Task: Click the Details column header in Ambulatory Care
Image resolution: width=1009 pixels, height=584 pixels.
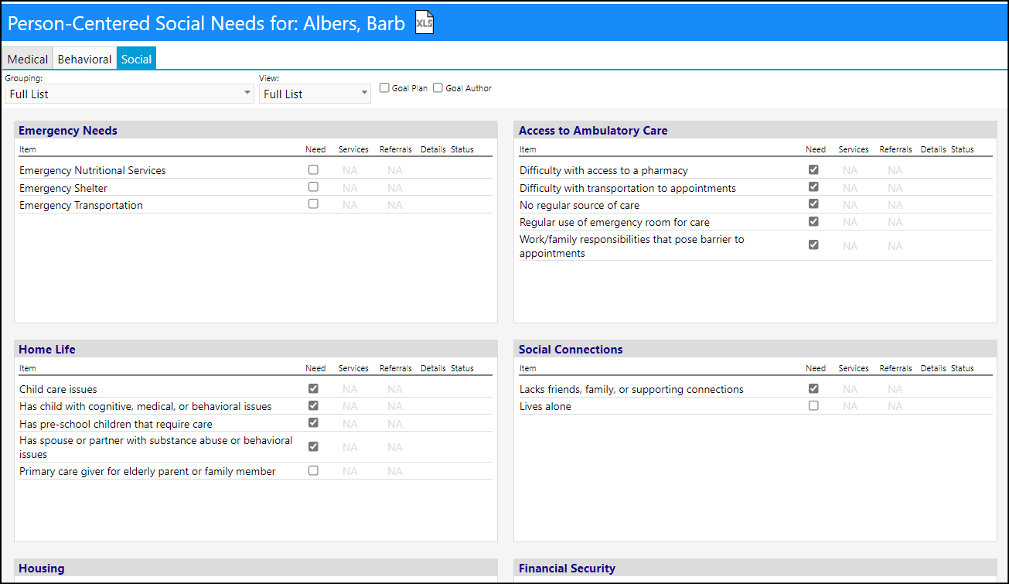Action: tap(933, 149)
